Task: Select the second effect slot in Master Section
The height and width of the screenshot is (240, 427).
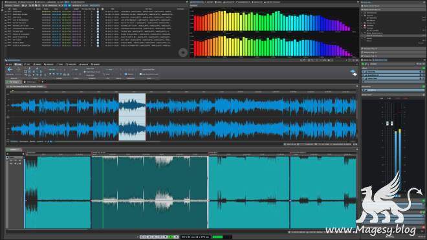Action: click(393, 75)
